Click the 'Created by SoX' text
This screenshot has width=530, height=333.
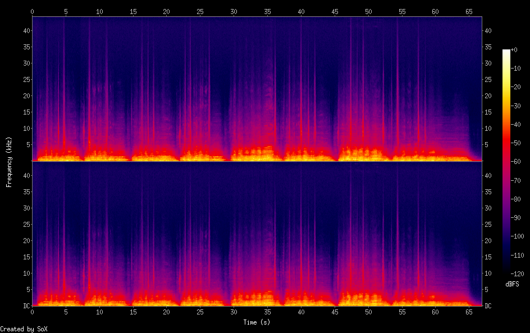(x=24, y=329)
